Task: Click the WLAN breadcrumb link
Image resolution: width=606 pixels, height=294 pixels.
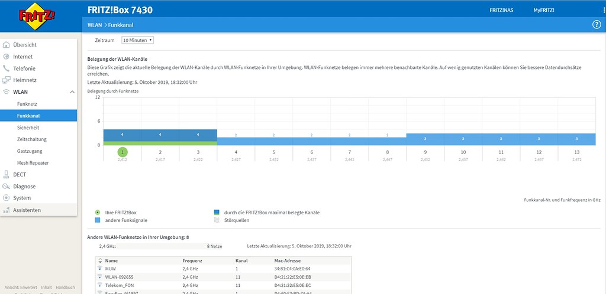Action: pyautogui.click(x=94, y=25)
